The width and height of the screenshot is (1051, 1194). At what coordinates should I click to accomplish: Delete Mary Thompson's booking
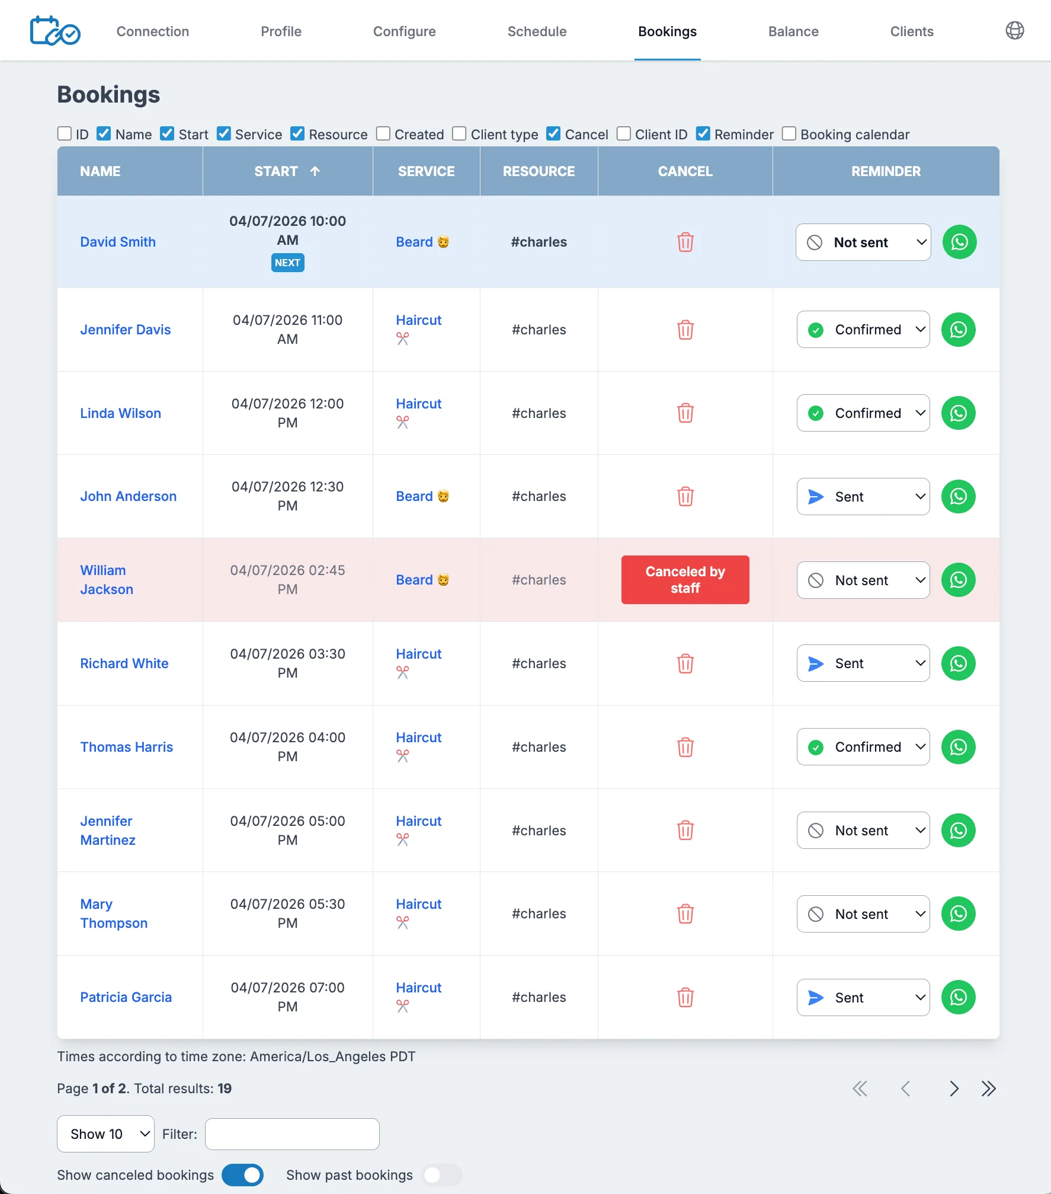coord(685,914)
